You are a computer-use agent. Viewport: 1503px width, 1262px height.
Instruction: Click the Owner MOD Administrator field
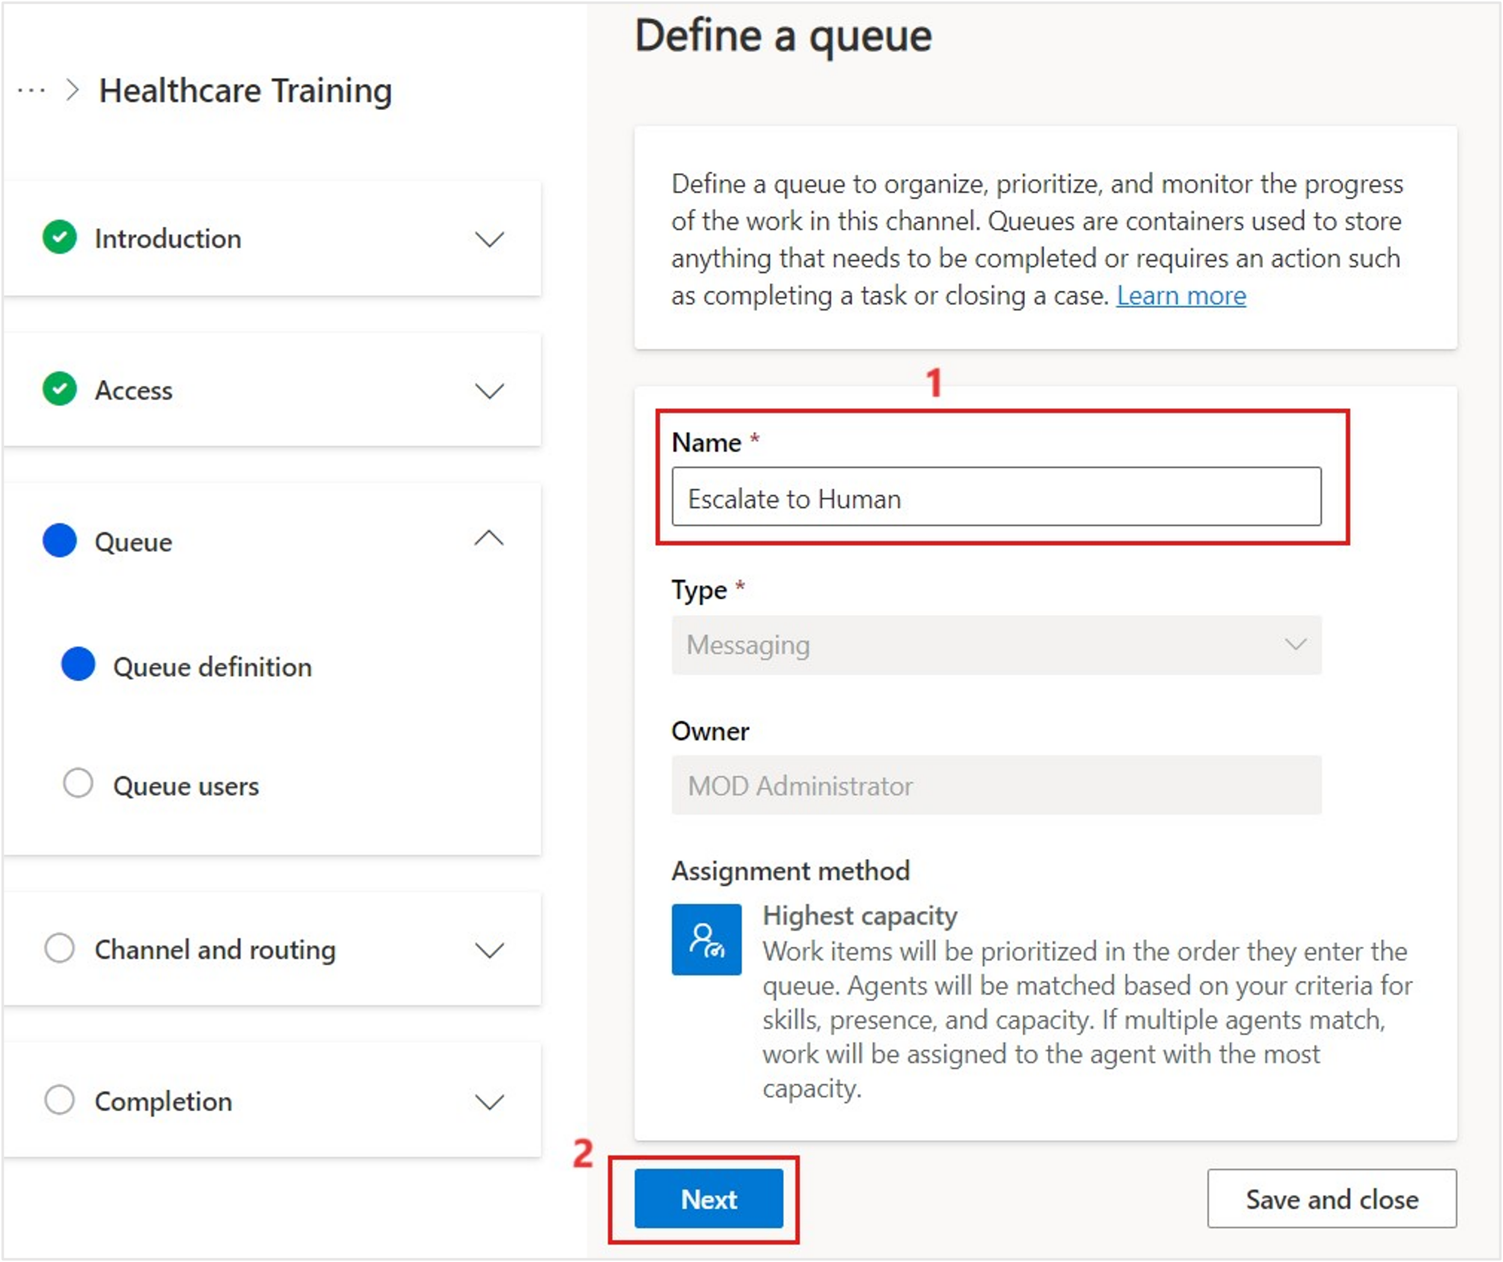(996, 785)
